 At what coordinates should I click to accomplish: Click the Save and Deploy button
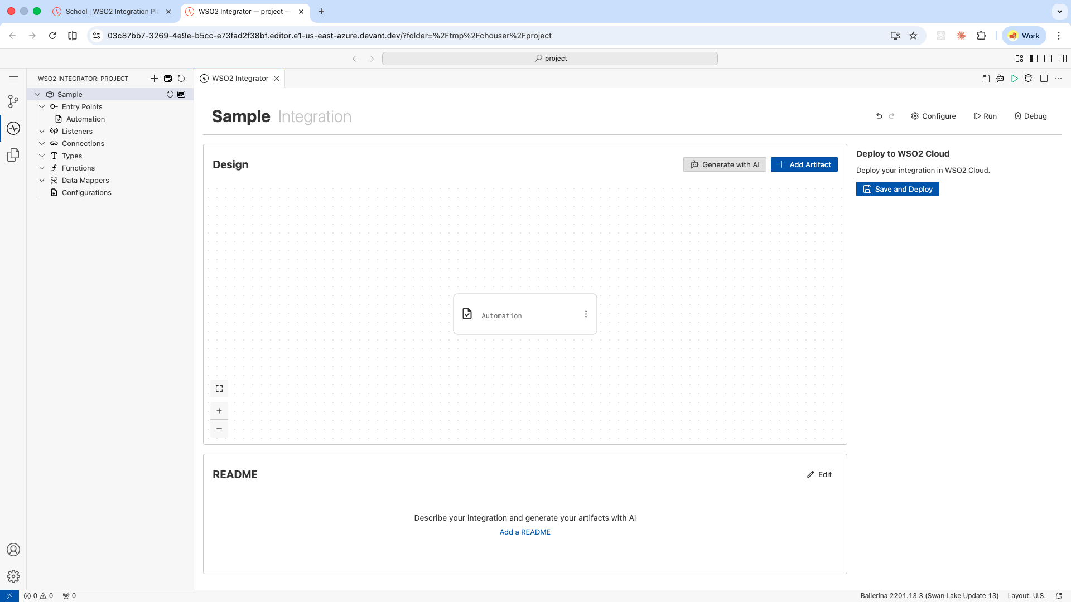pos(898,189)
